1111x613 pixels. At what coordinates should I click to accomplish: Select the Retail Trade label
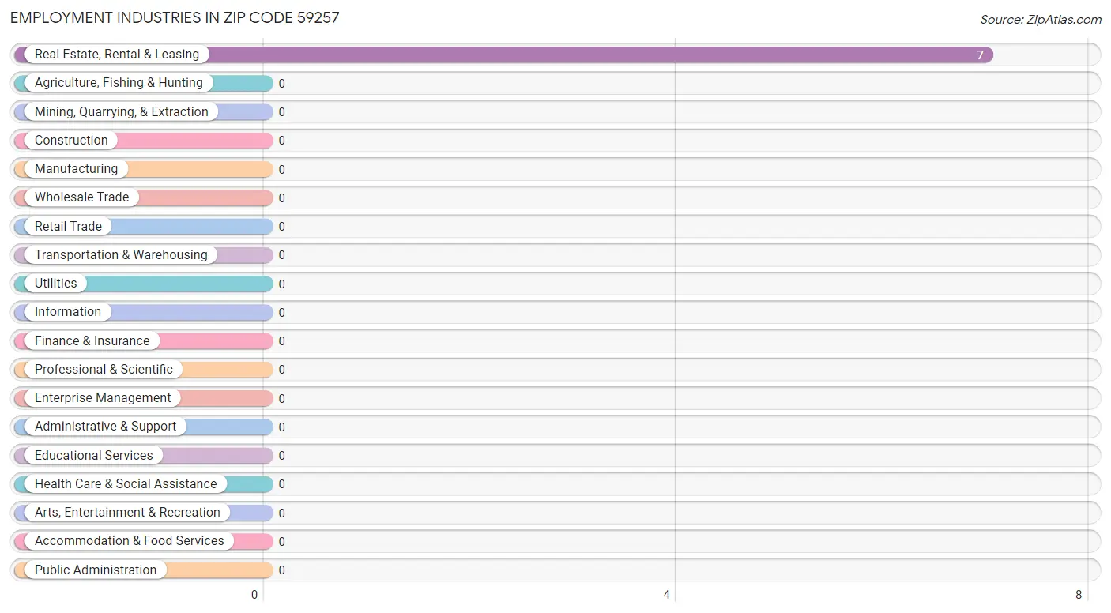(x=68, y=227)
